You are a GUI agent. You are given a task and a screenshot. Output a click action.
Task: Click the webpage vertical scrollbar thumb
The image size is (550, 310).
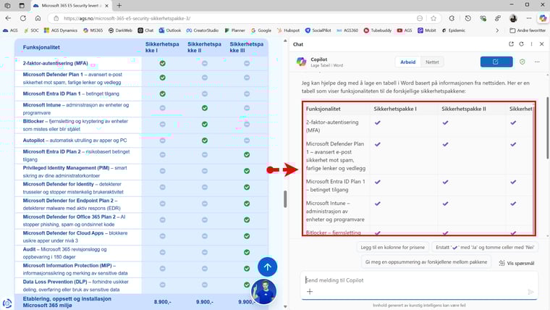(285, 199)
